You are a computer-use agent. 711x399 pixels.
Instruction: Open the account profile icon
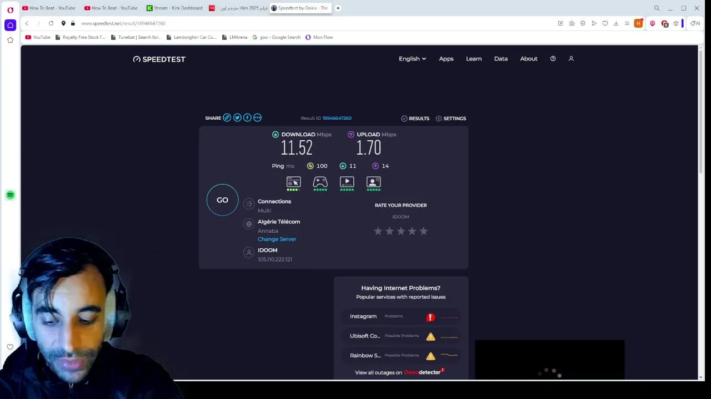coord(571,59)
